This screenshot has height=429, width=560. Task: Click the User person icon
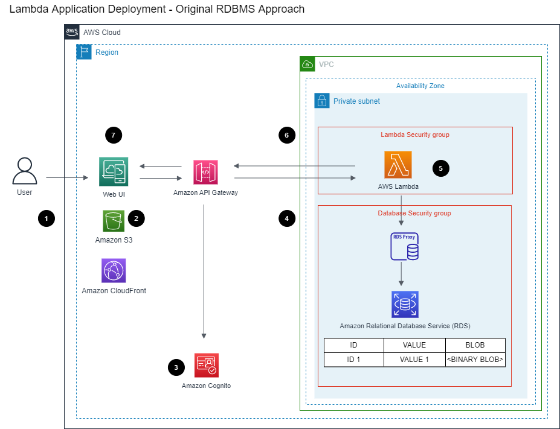tap(25, 171)
